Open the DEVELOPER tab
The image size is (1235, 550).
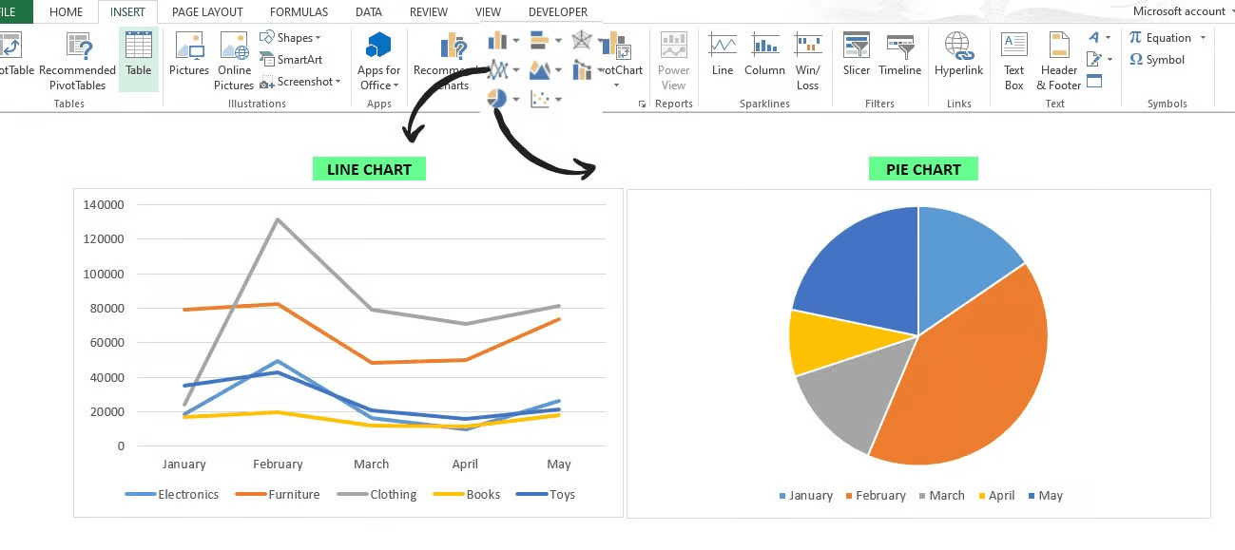(557, 11)
